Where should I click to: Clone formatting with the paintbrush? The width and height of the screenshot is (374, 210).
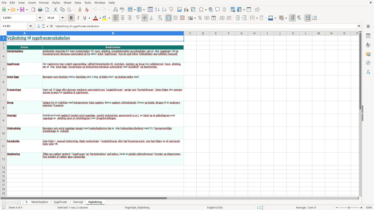pos(80,10)
